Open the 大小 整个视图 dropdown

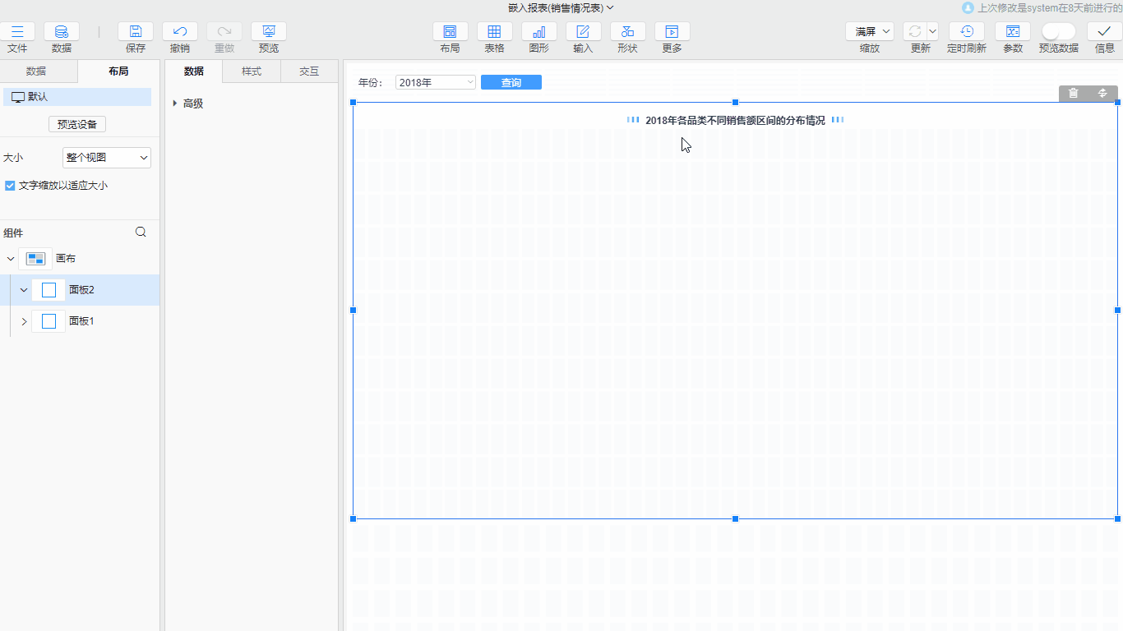tap(107, 158)
